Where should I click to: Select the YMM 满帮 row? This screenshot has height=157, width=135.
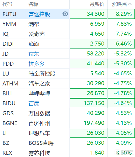pos(67,24)
